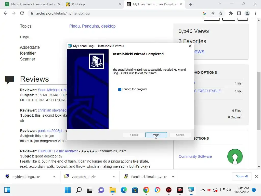Click the page vertical scrollbar thumb
Image resolution: width=261 pixels, height=196 pixels.
click(x=259, y=101)
